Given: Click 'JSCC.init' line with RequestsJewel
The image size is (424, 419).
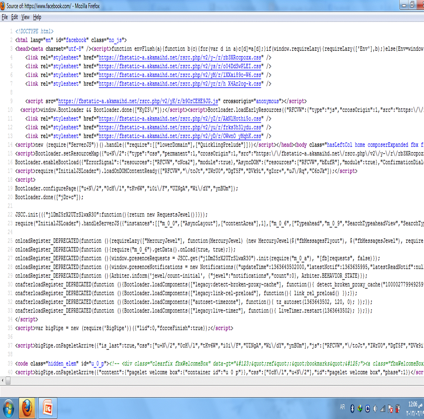Looking at the screenshot, I should (112, 215).
